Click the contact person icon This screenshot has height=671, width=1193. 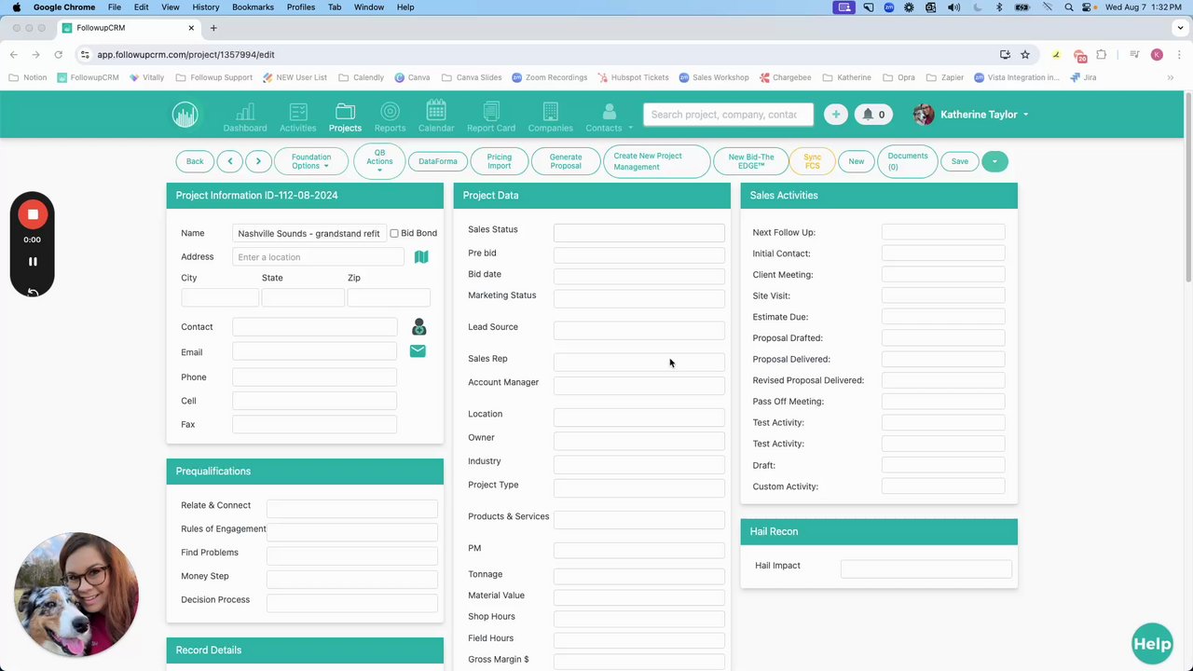coord(418,326)
